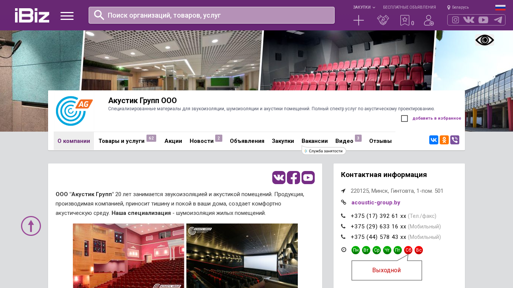
Task: Open the company's VK page icon
Action: (x=279, y=177)
